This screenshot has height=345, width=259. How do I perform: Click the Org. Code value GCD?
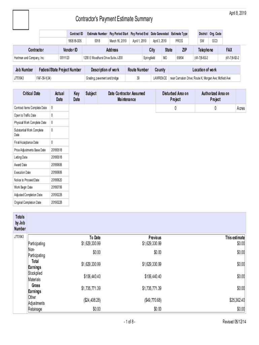pos(214,41)
